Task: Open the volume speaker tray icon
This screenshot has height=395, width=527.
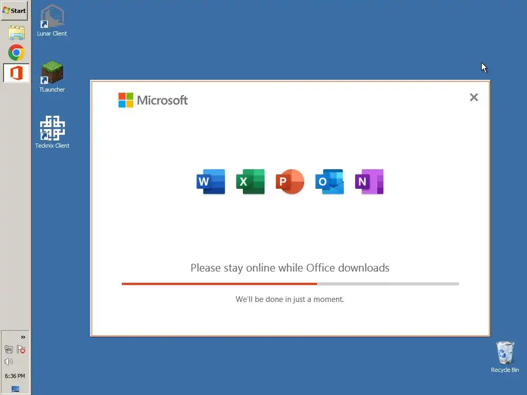Action: point(9,362)
